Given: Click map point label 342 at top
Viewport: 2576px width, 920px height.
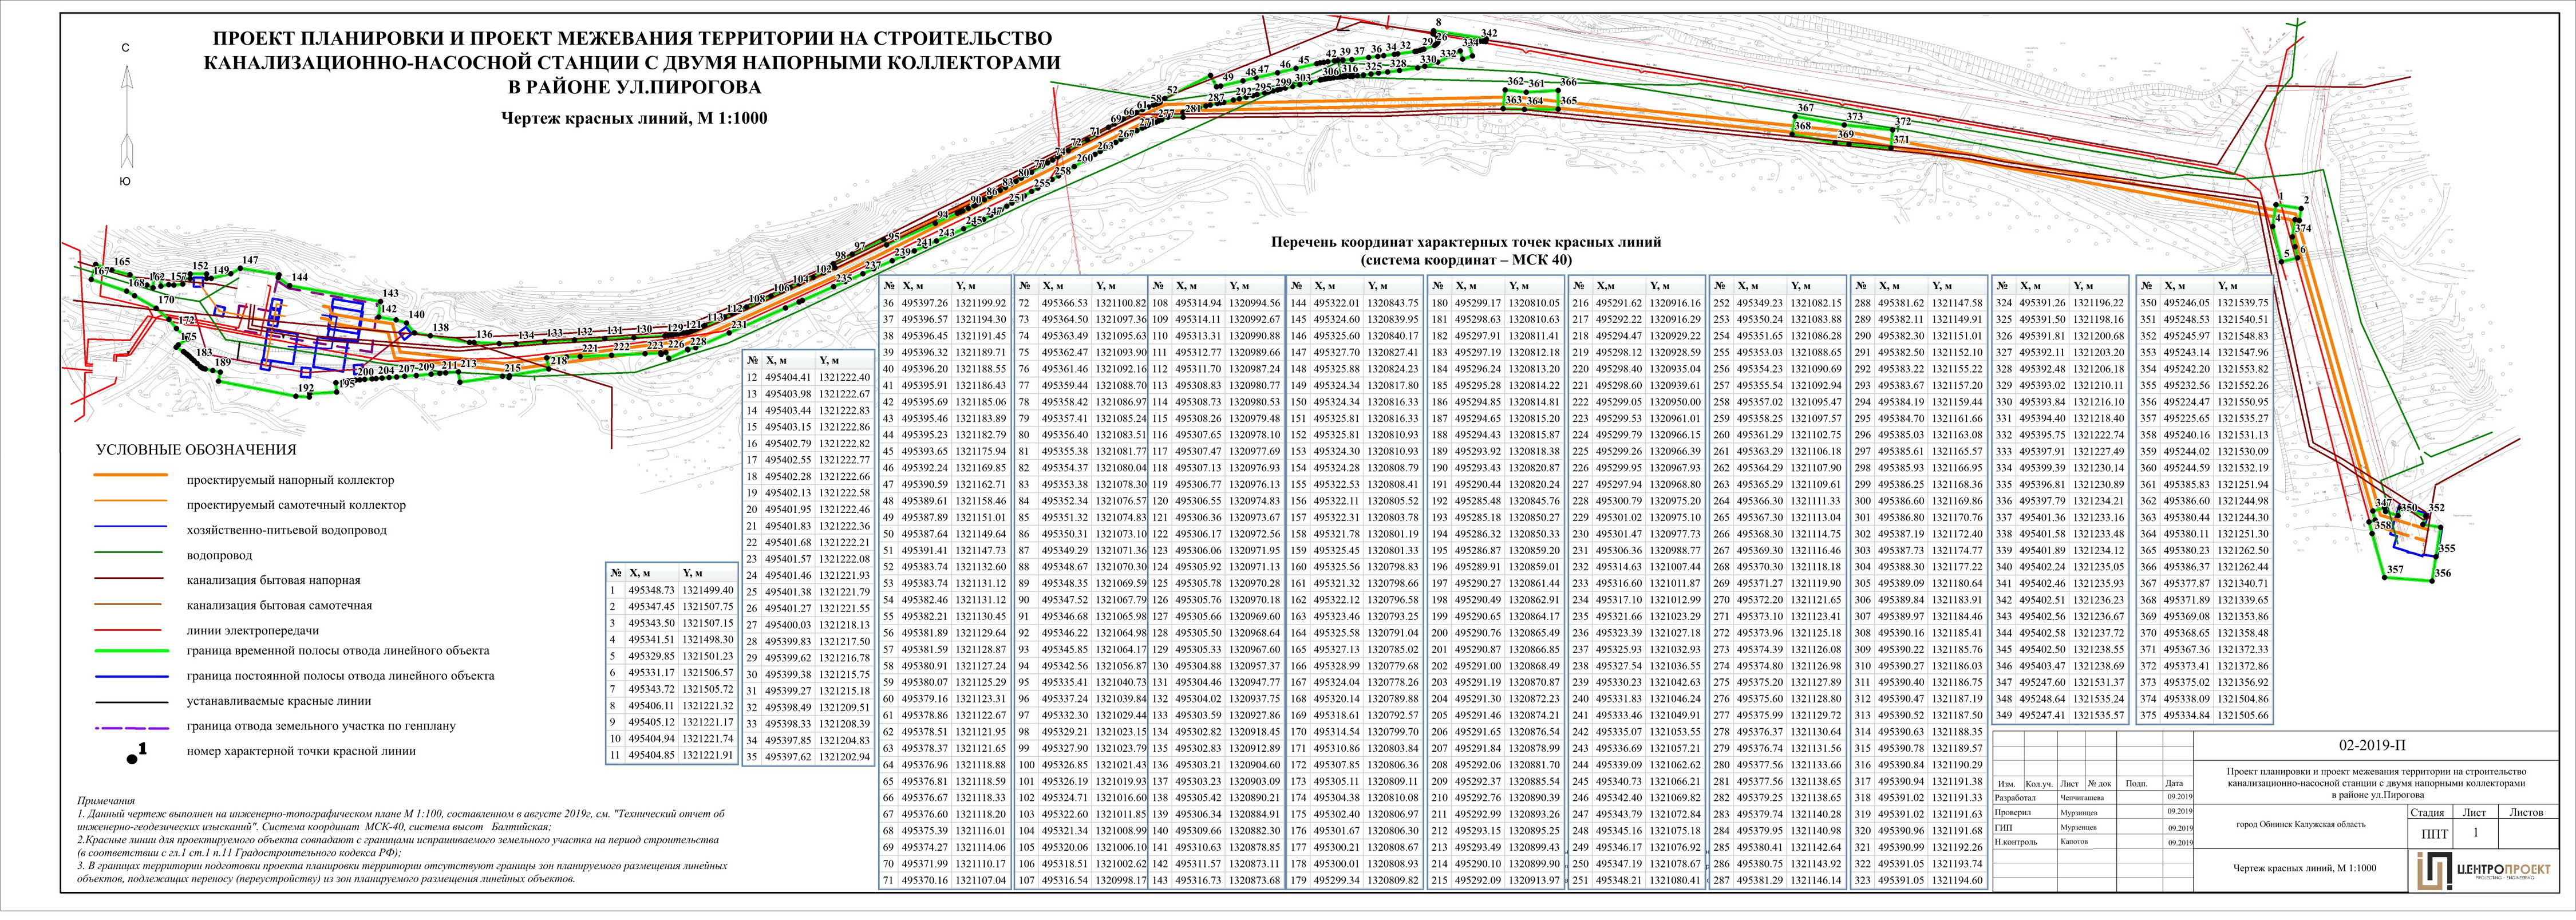Looking at the screenshot, I should click(1489, 34).
